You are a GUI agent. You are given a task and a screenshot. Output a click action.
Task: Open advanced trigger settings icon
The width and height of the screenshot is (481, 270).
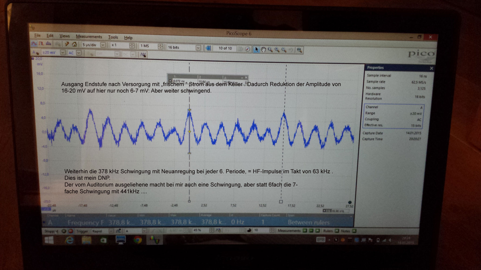(118, 231)
